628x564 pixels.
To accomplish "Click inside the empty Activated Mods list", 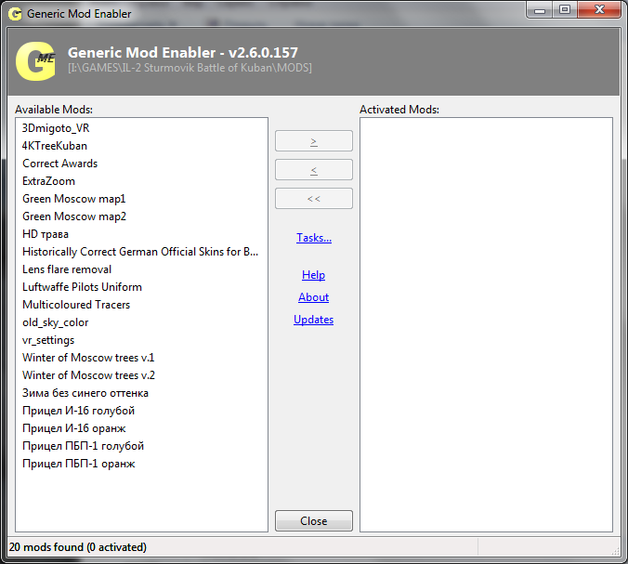I will (x=486, y=324).
